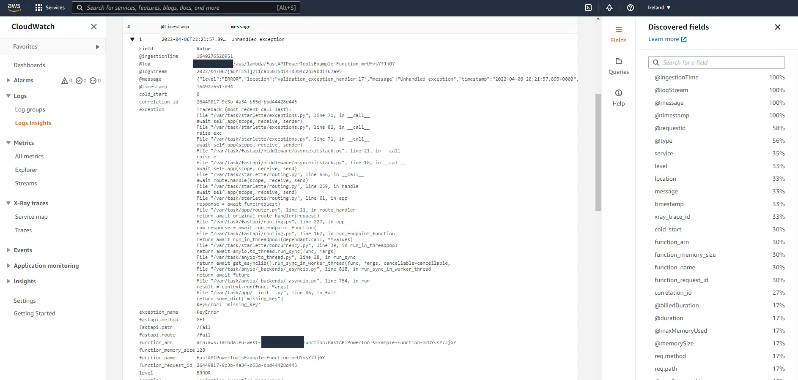
Task: Close the CloudWatch navigation sidebar
Action: coord(93,27)
